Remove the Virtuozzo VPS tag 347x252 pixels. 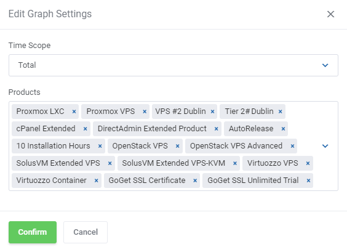tap(308, 163)
